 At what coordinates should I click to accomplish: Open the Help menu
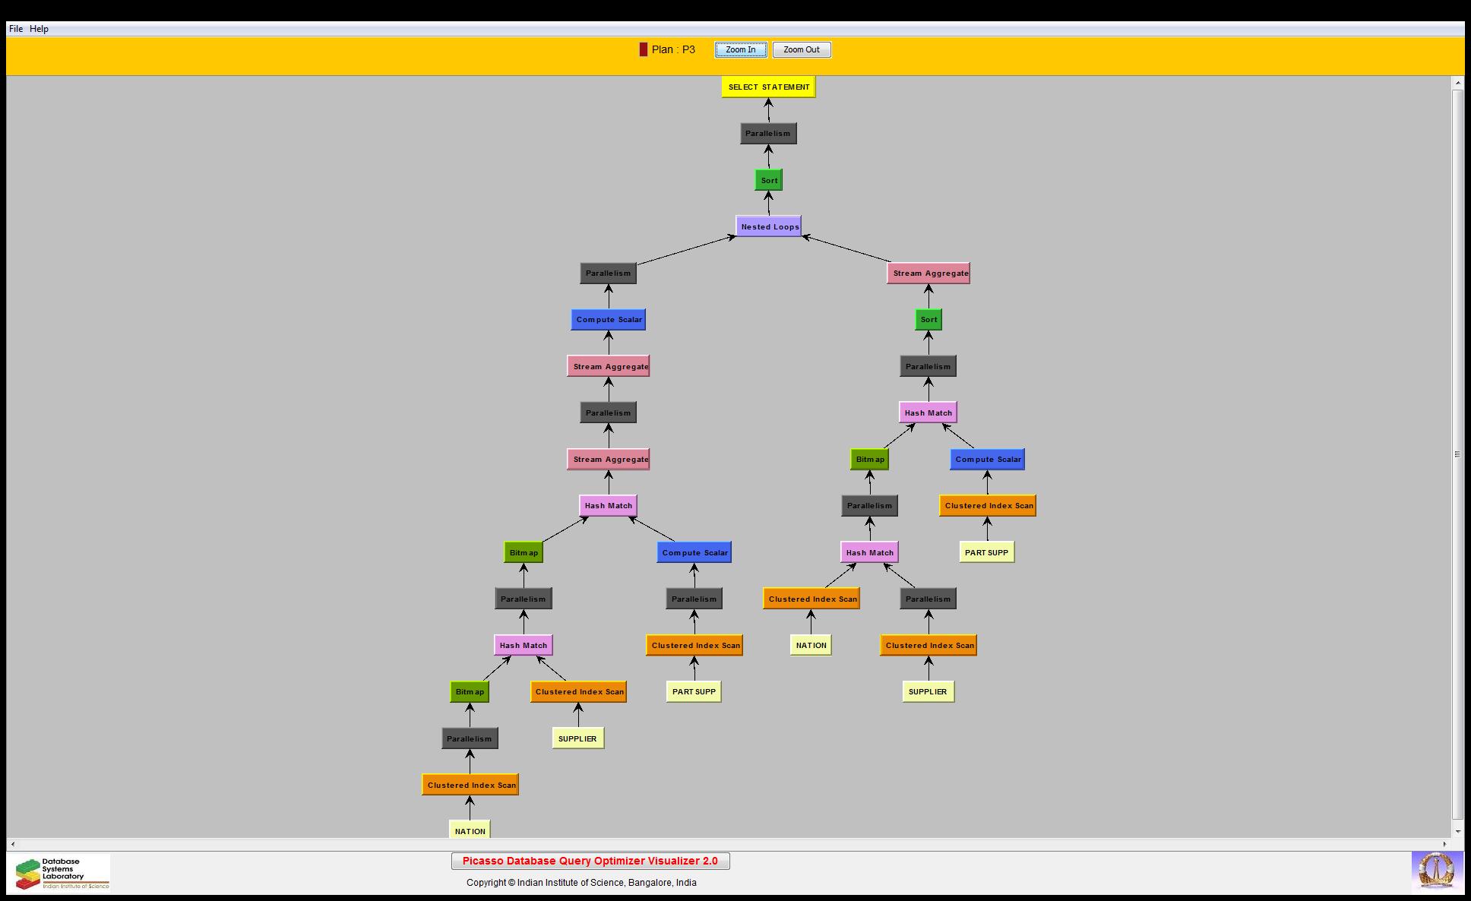(39, 29)
